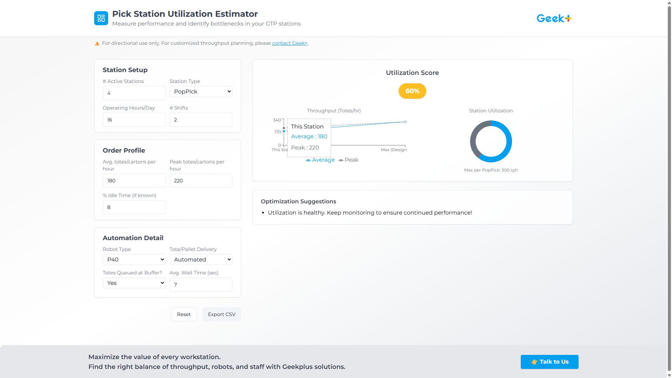Click the yellow 60% Utilization Score badge
672x378 pixels.
tap(412, 91)
